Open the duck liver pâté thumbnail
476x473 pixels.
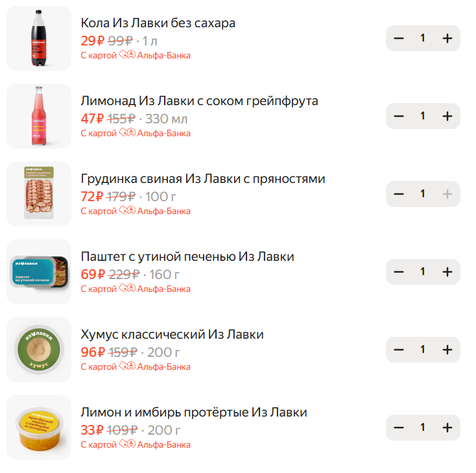pyautogui.click(x=39, y=272)
